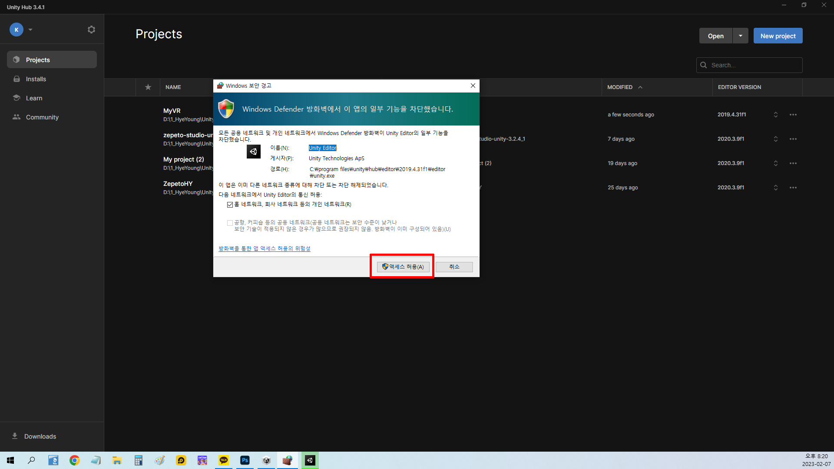Open more options for ZepetoHY project
The width and height of the screenshot is (834, 469).
click(793, 188)
